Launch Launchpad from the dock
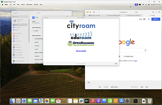Image resolution: width=162 pixels, height=105 pixels. tap(18, 101)
